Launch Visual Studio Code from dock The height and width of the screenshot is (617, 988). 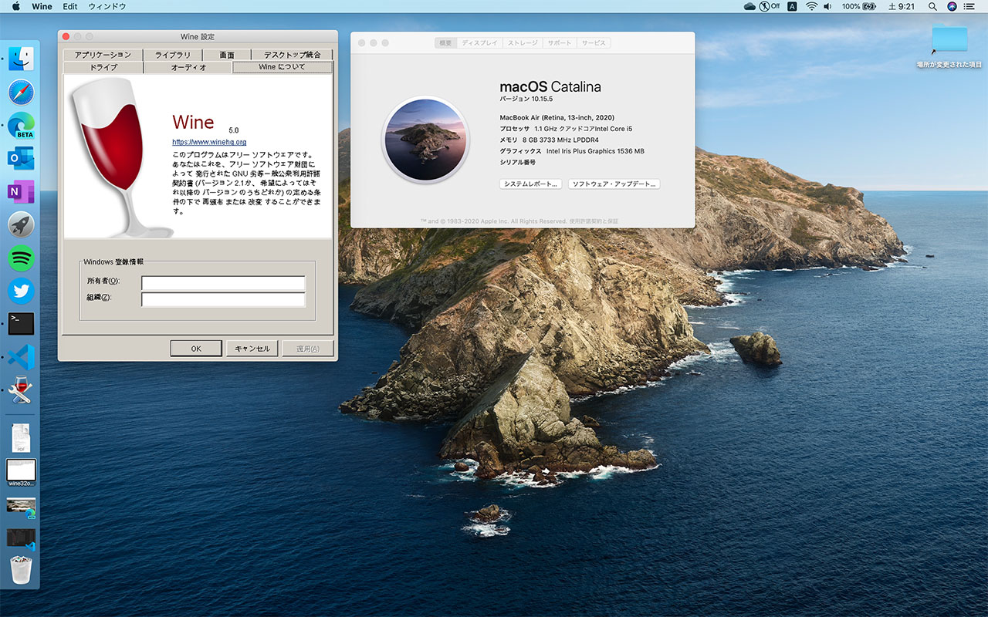coord(21,357)
